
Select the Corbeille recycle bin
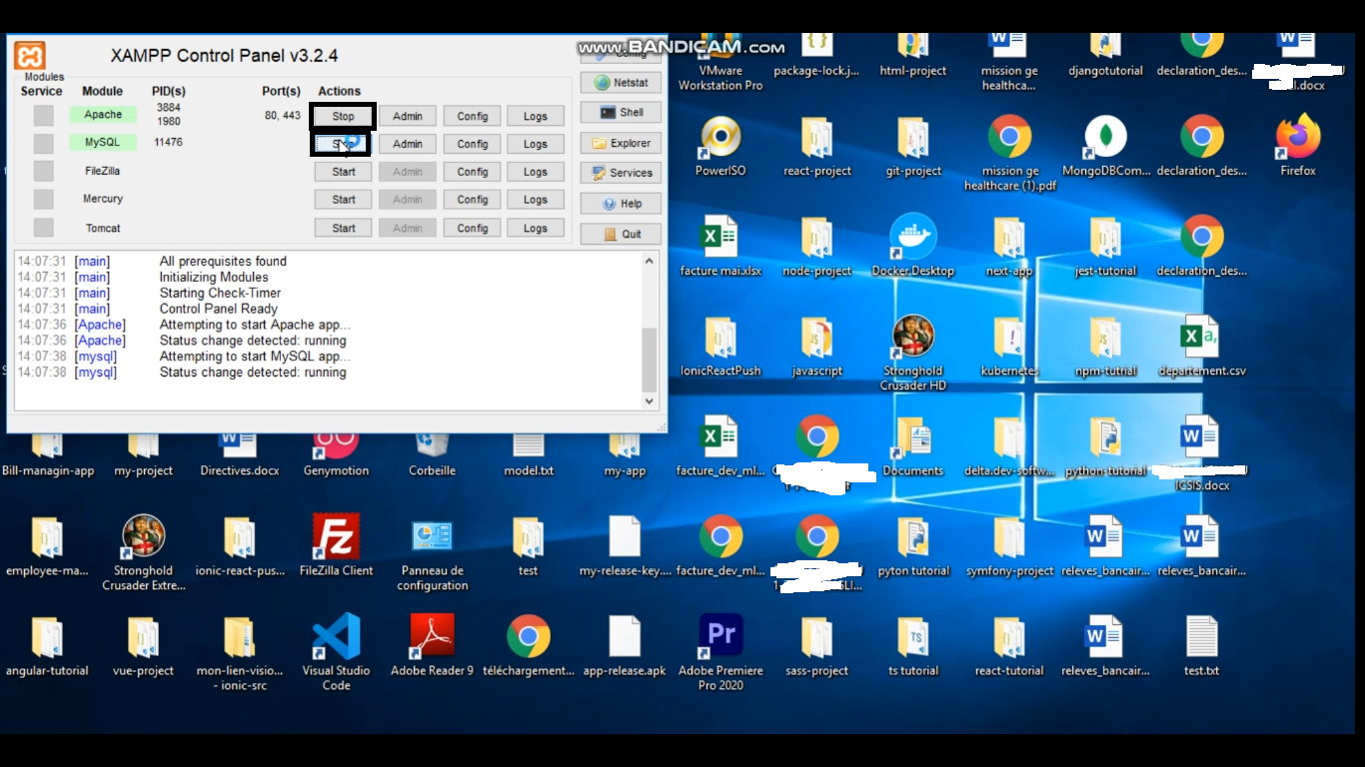tap(433, 454)
